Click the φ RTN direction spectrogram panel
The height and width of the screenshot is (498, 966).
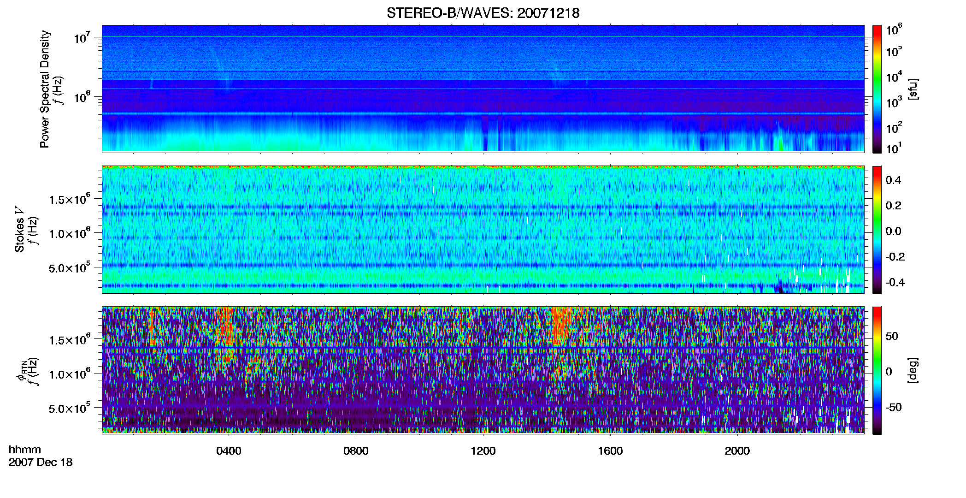tap(483, 370)
